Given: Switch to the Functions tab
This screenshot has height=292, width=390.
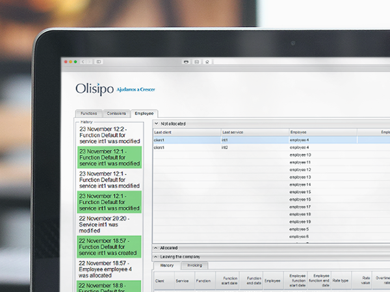Looking at the screenshot, I should [89, 114].
